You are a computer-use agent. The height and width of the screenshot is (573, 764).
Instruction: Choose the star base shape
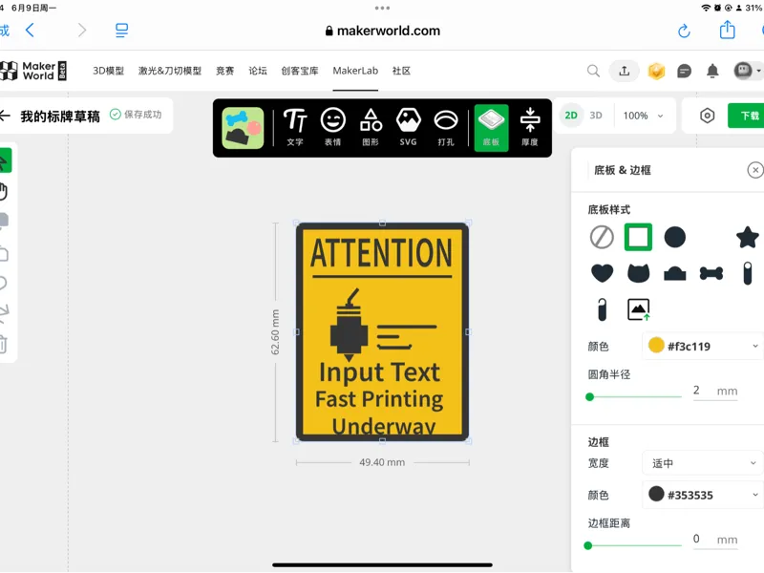coord(747,238)
